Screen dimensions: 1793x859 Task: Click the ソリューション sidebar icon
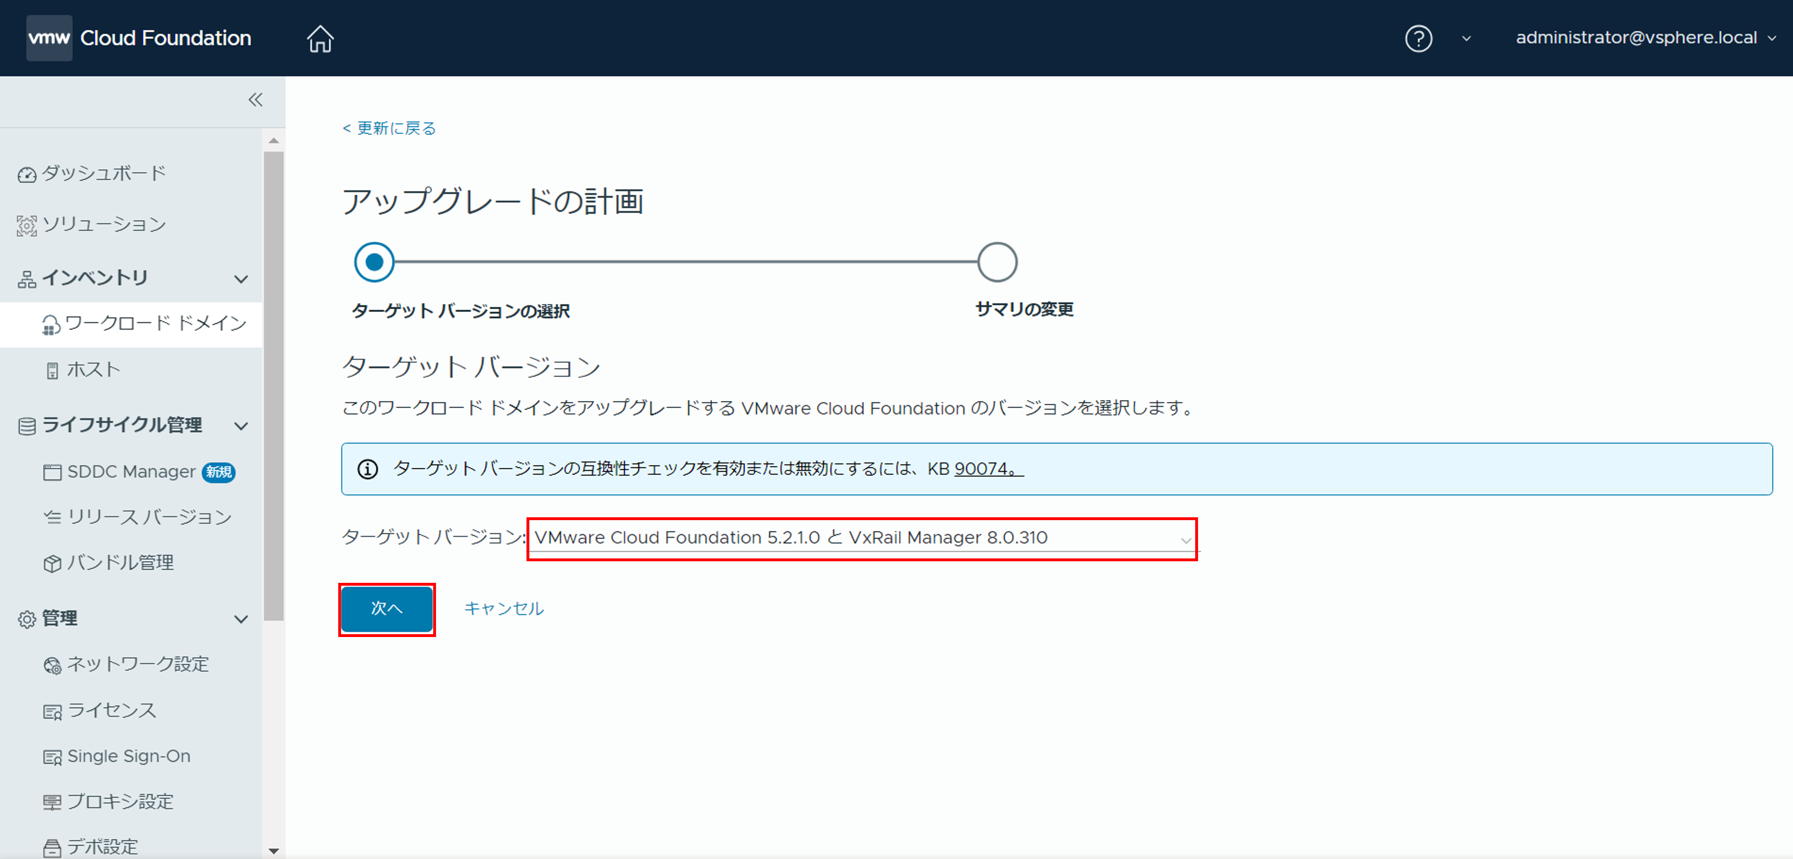(26, 225)
